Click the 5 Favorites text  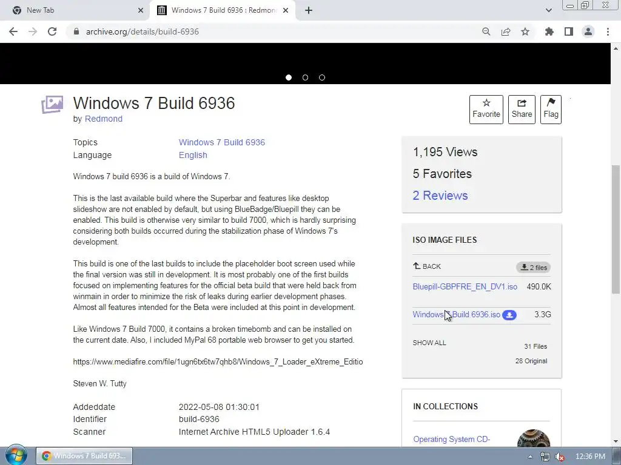click(442, 174)
